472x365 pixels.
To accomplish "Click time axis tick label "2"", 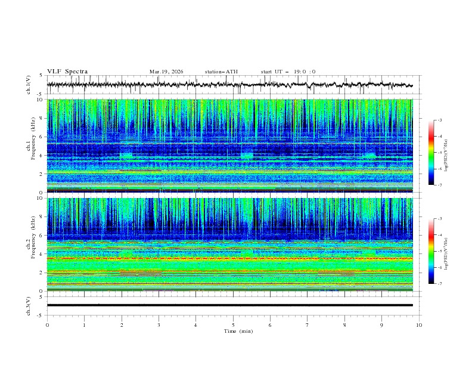I will [122, 325].
